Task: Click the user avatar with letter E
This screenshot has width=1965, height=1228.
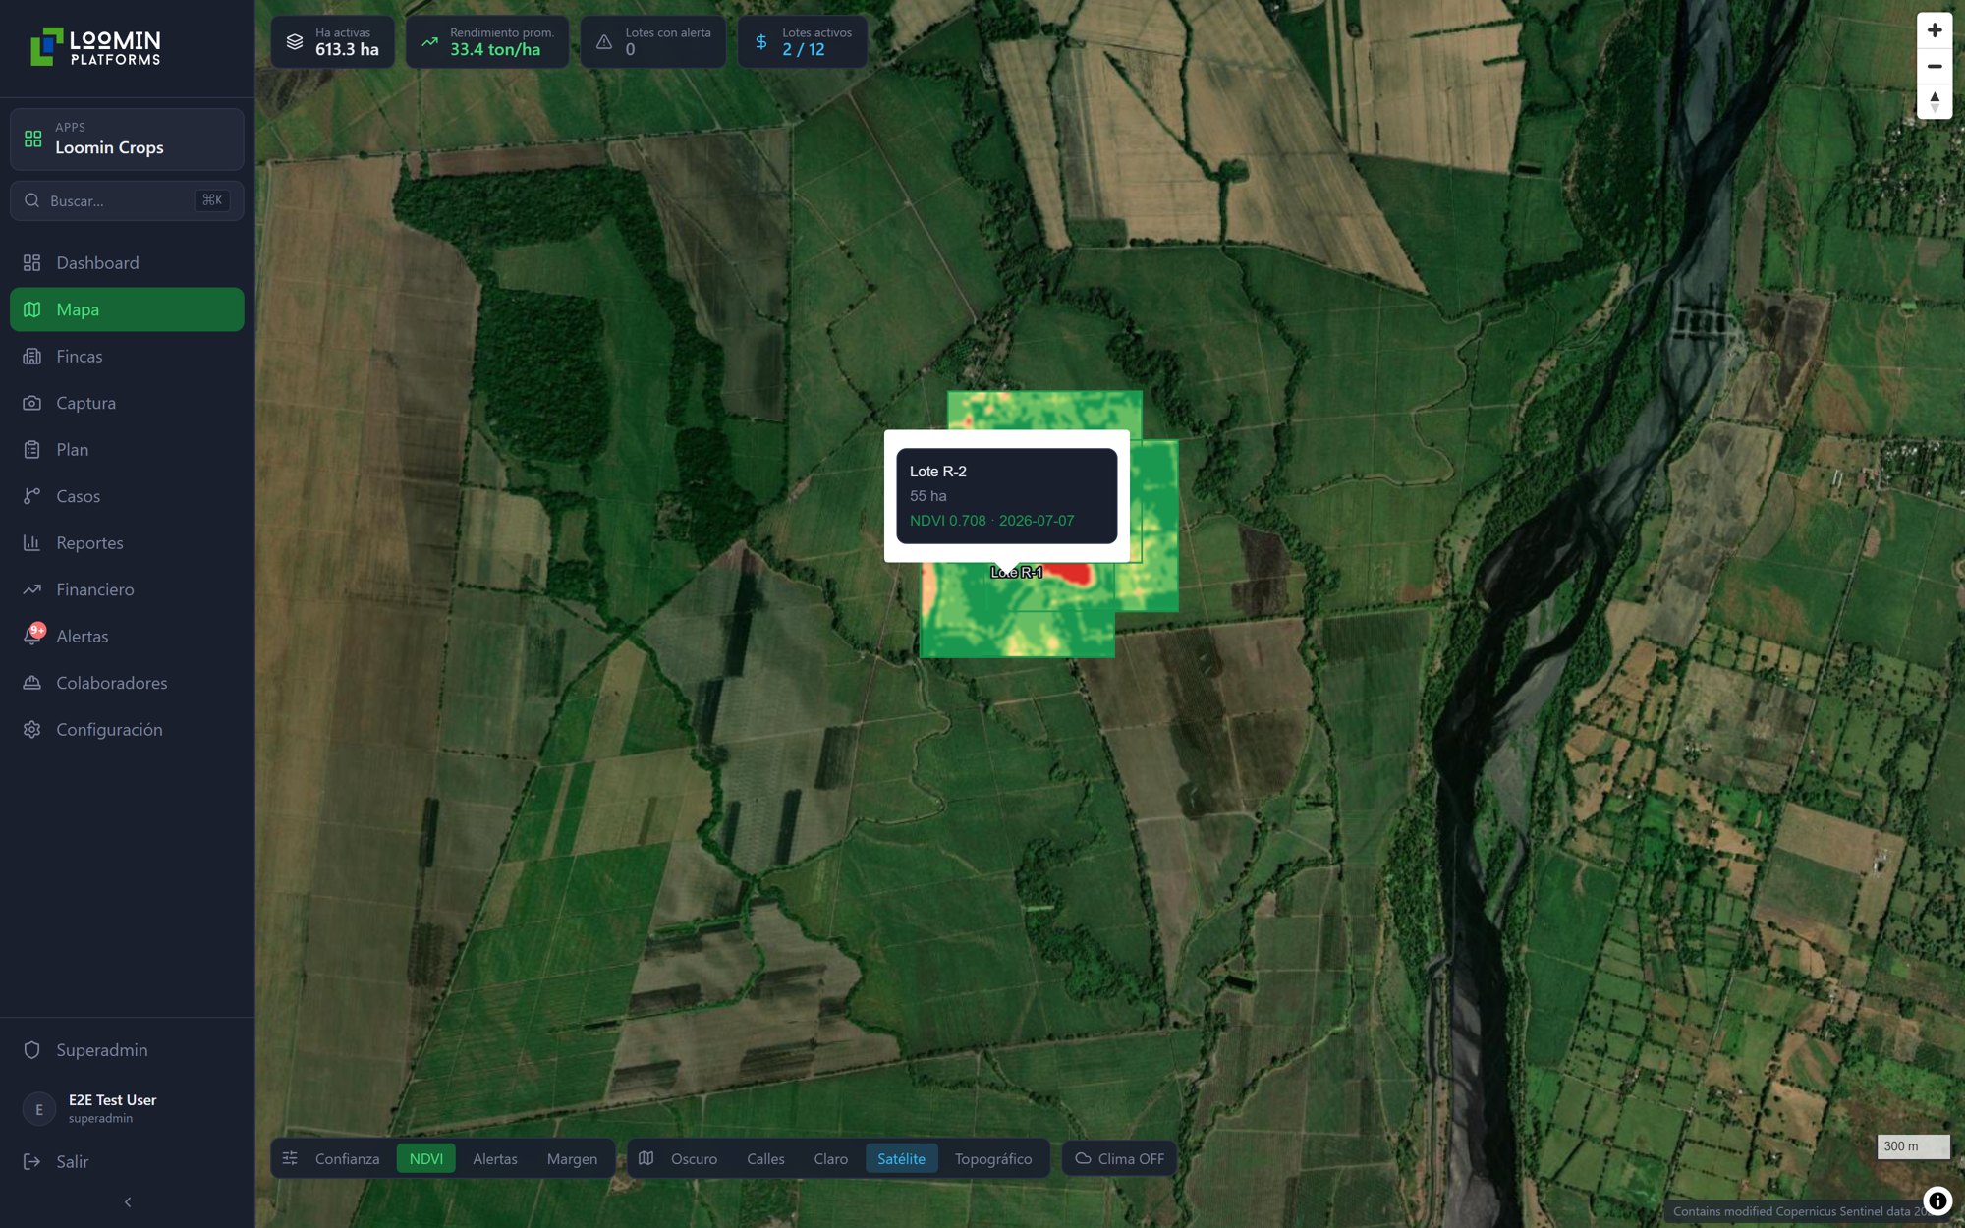Action: (x=38, y=1109)
